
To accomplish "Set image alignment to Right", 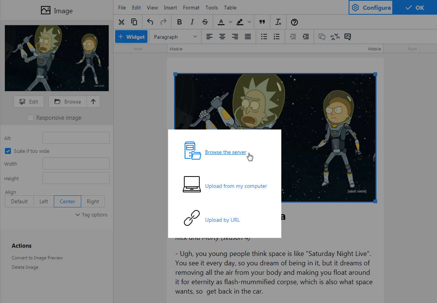I will (x=93, y=201).
